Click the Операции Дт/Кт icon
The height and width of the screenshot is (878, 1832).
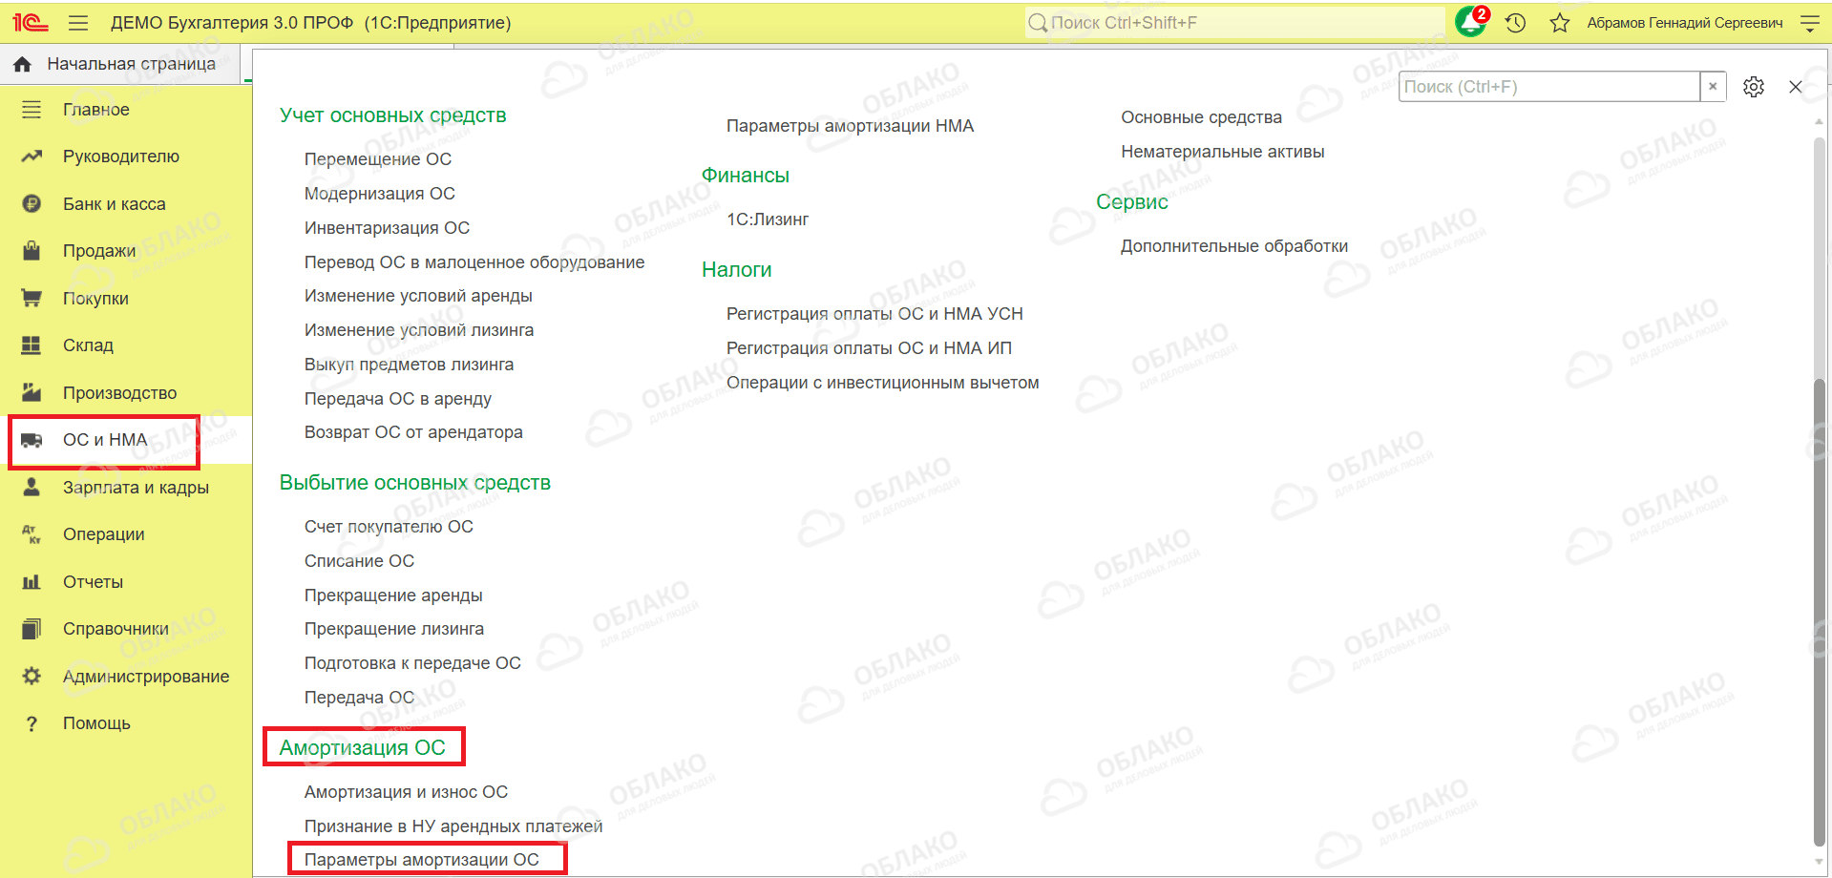tap(32, 534)
